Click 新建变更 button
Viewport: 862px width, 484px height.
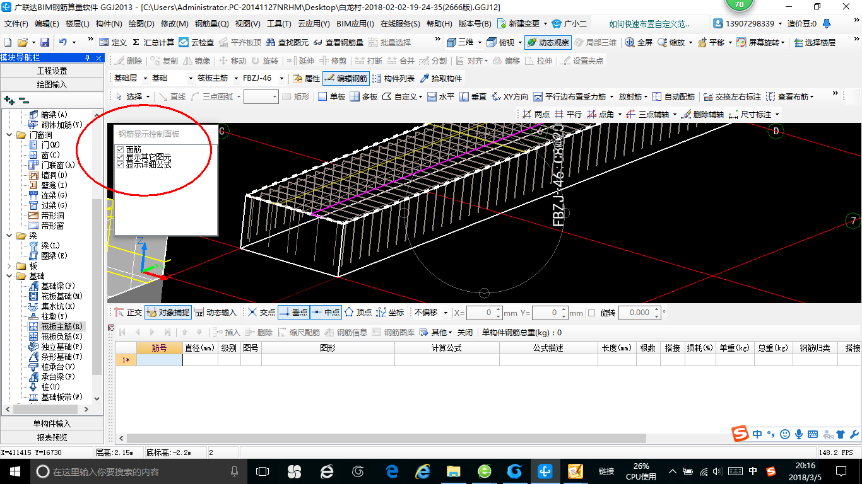tap(519, 24)
